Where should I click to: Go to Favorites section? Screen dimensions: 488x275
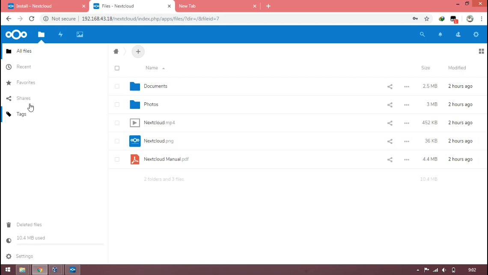(x=25, y=82)
